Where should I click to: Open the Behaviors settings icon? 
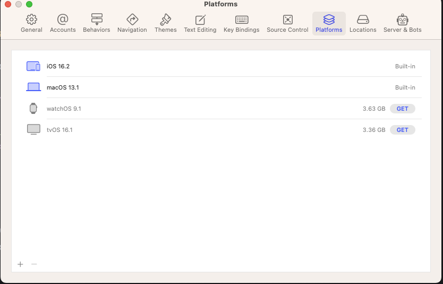tap(97, 20)
